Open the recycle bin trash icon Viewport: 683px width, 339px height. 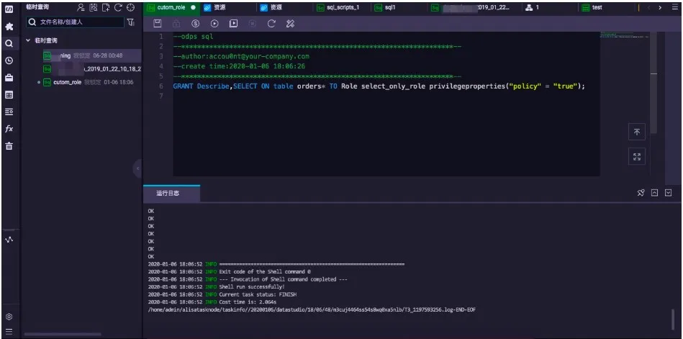coord(9,146)
